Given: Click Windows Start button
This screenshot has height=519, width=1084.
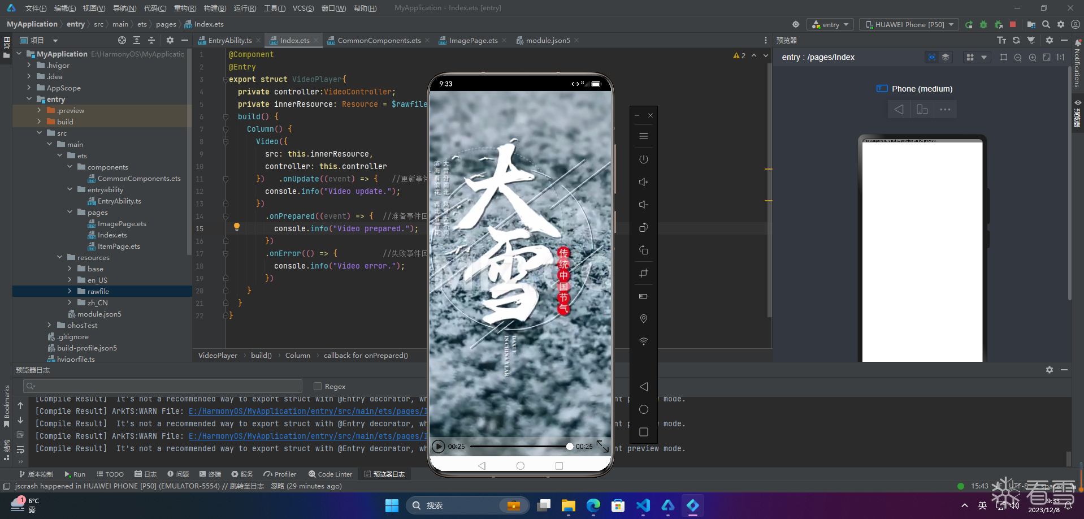Looking at the screenshot, I should [392, 505].
